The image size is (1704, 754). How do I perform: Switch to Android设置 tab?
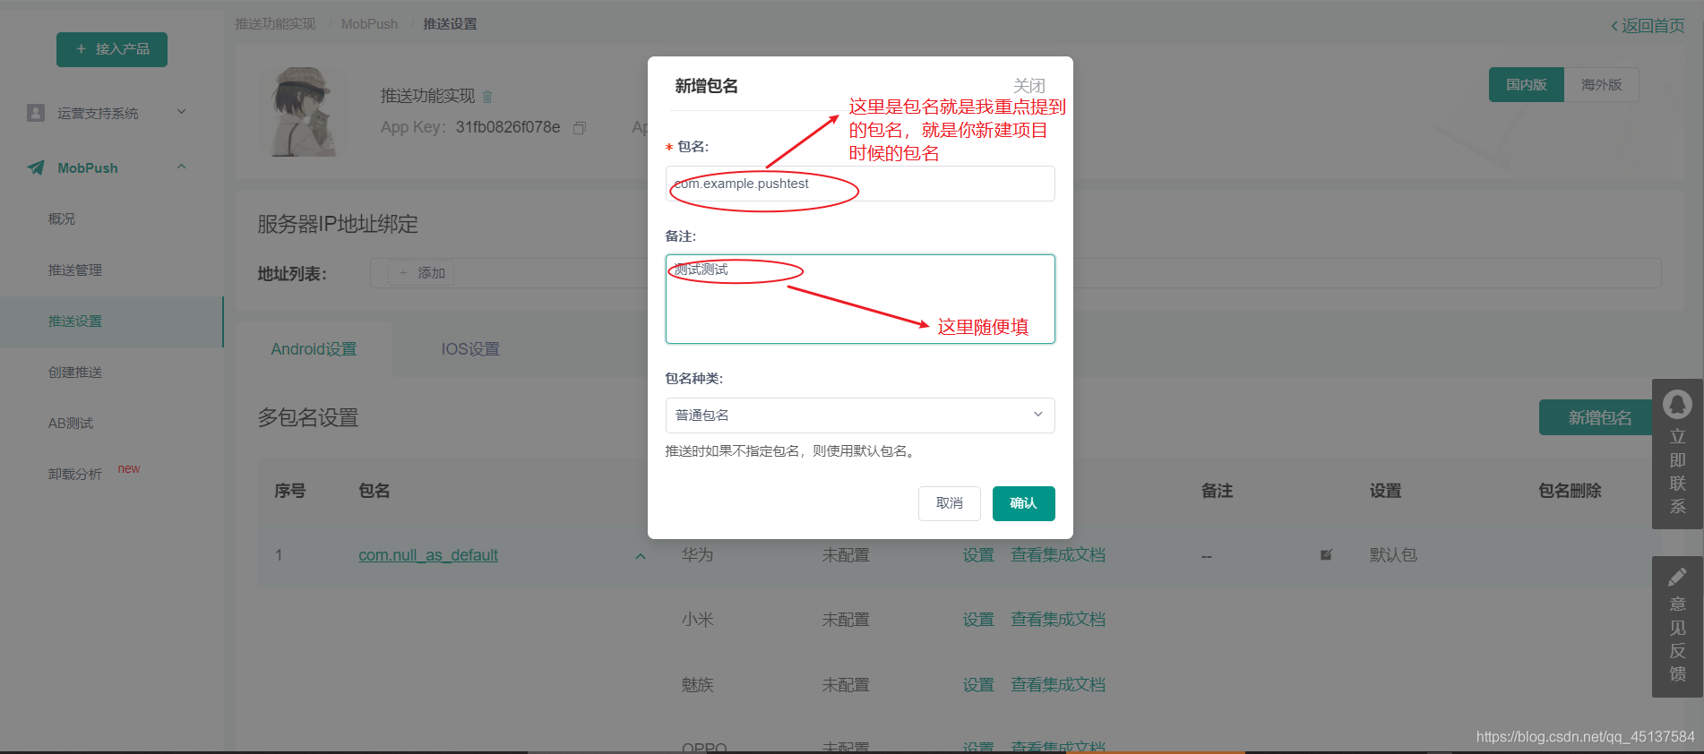(x=314, y=349)
